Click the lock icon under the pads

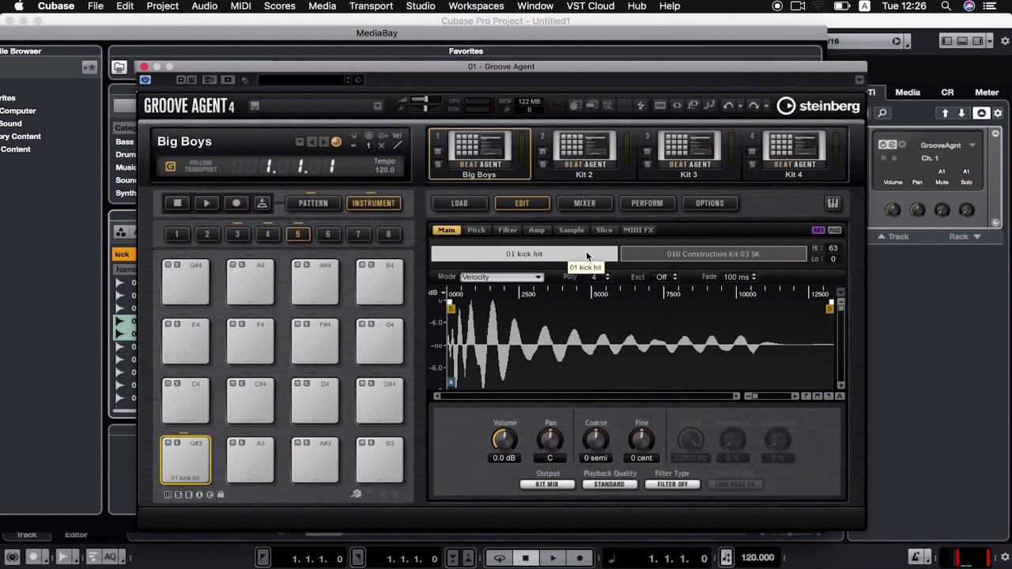pyautogui.click(x=220, y=494)
